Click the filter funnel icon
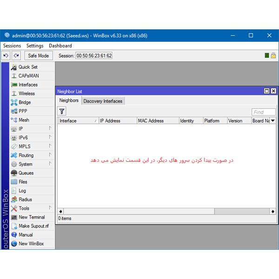 point(62,112)
